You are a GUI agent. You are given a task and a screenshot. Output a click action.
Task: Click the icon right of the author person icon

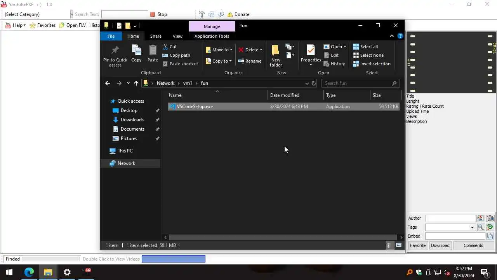click(x=490, y=219)
